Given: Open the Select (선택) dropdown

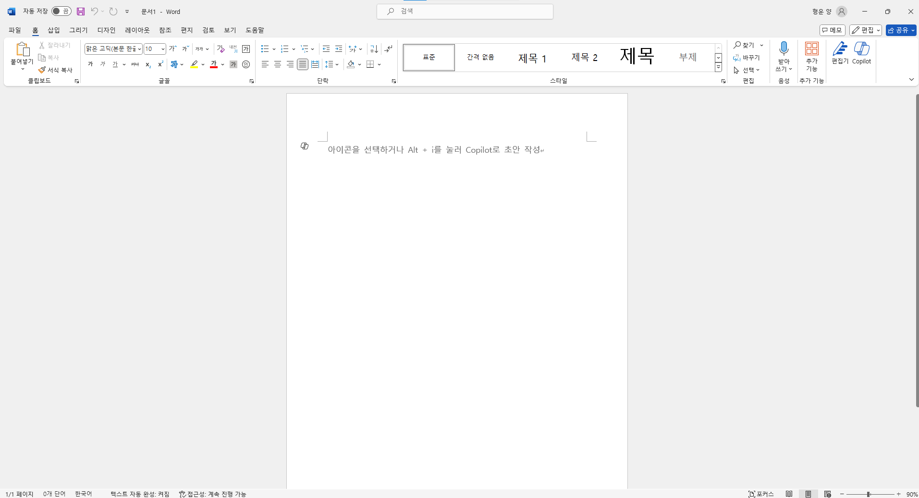Looking at the screenshot, I should click(x=747, y=70).
